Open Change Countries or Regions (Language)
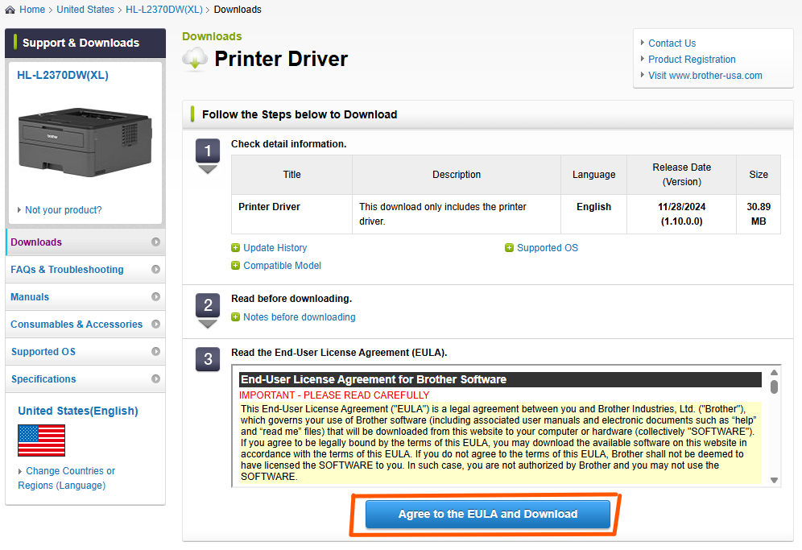Viewport: 802px width, 550px height. [x=66, y=470]
